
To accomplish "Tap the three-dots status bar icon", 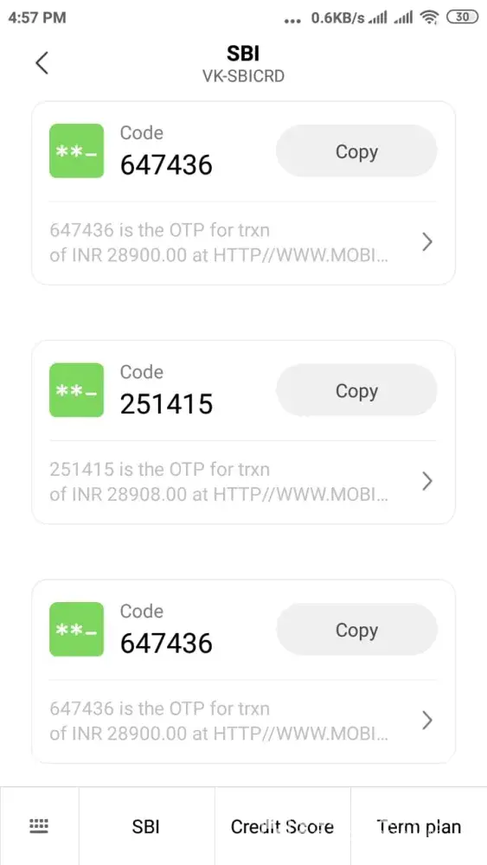I will click(292, 21).
